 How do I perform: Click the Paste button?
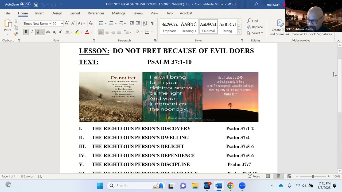tap(7, 27)
